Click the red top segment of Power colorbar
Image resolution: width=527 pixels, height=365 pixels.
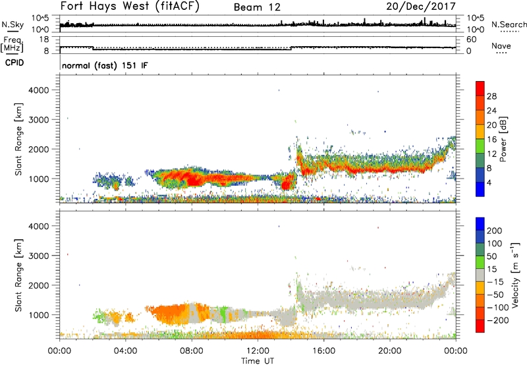tap(480, 89)
